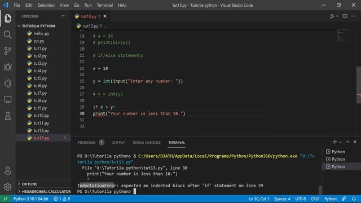
Task: Open the Remote Explorer monitor icon
Action: [7, 99]
